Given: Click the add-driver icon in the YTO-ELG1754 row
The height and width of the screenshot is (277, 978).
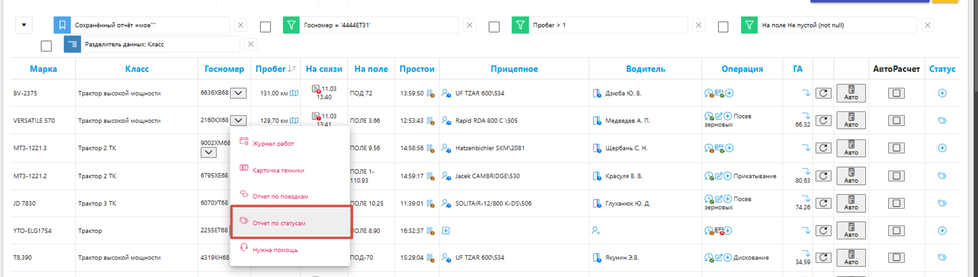Looking at the screenshot, I should point(596,231).
